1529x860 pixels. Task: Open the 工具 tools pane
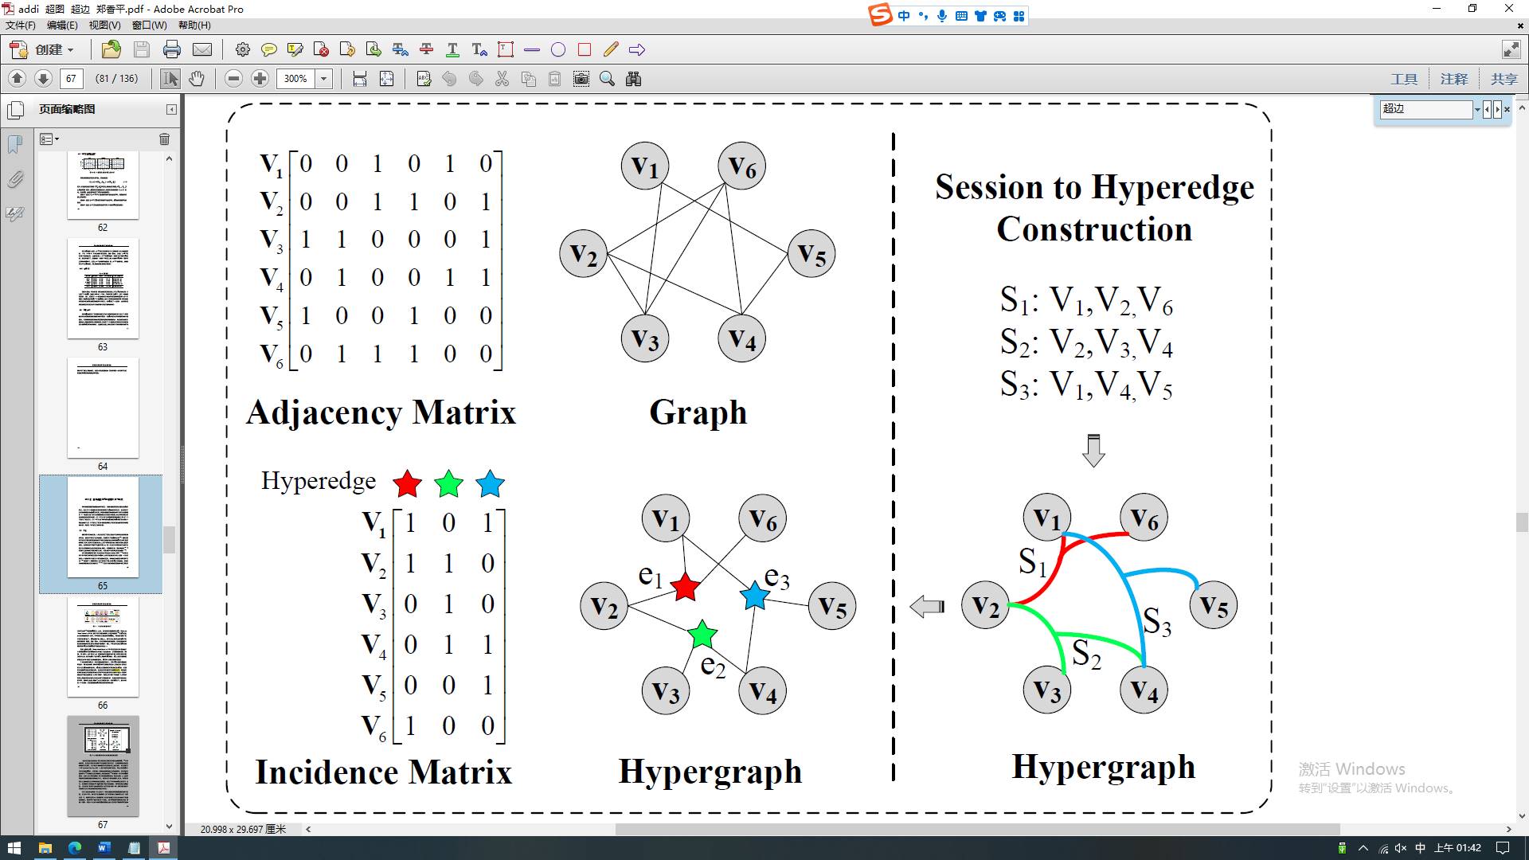tap(1404, 79)
